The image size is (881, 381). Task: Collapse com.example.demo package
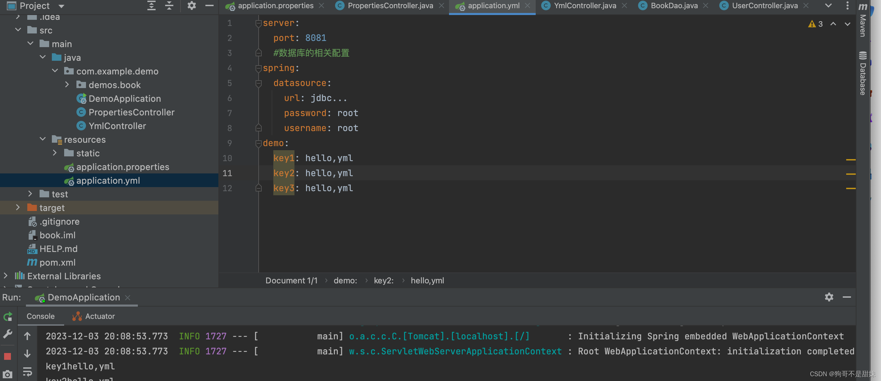[x=55, y=71]
